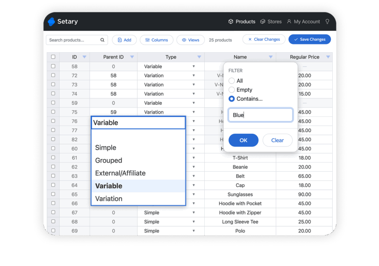Choose the Empty filter option

[x=232, y=90]
